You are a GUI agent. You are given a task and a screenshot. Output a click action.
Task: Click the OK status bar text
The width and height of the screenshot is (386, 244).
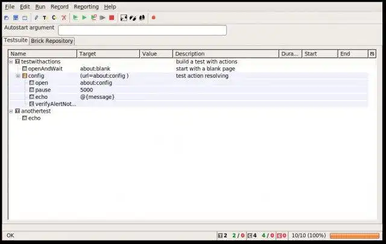[x=10, y=236]
